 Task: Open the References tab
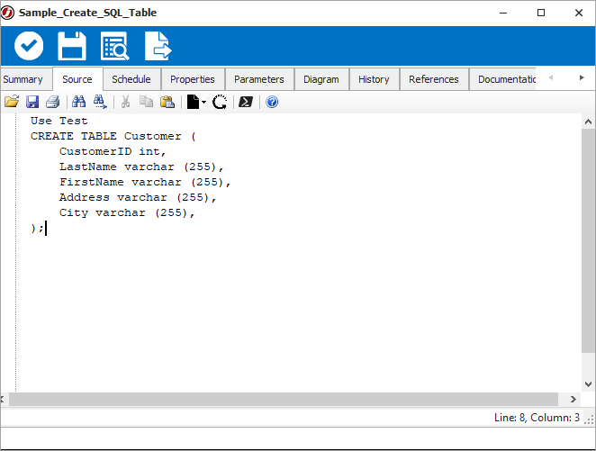[434, 79]
